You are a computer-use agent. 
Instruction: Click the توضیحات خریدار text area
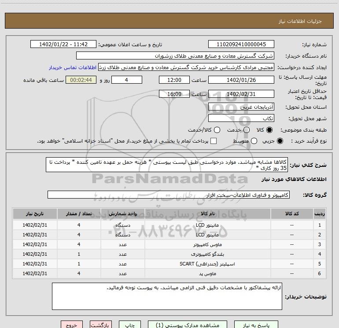pos(167,296)
